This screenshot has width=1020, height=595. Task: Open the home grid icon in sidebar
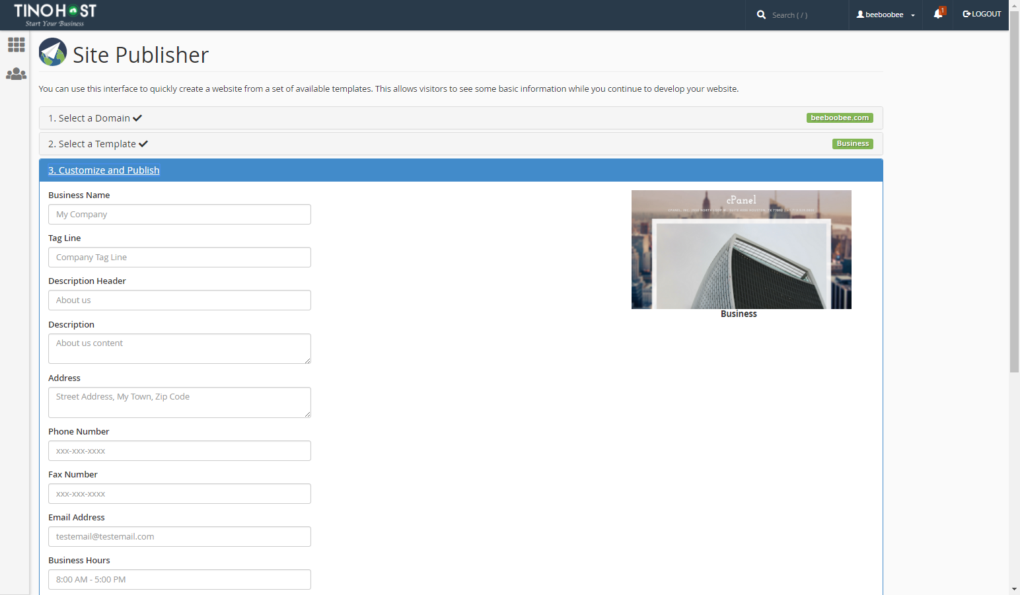[16, 45]
